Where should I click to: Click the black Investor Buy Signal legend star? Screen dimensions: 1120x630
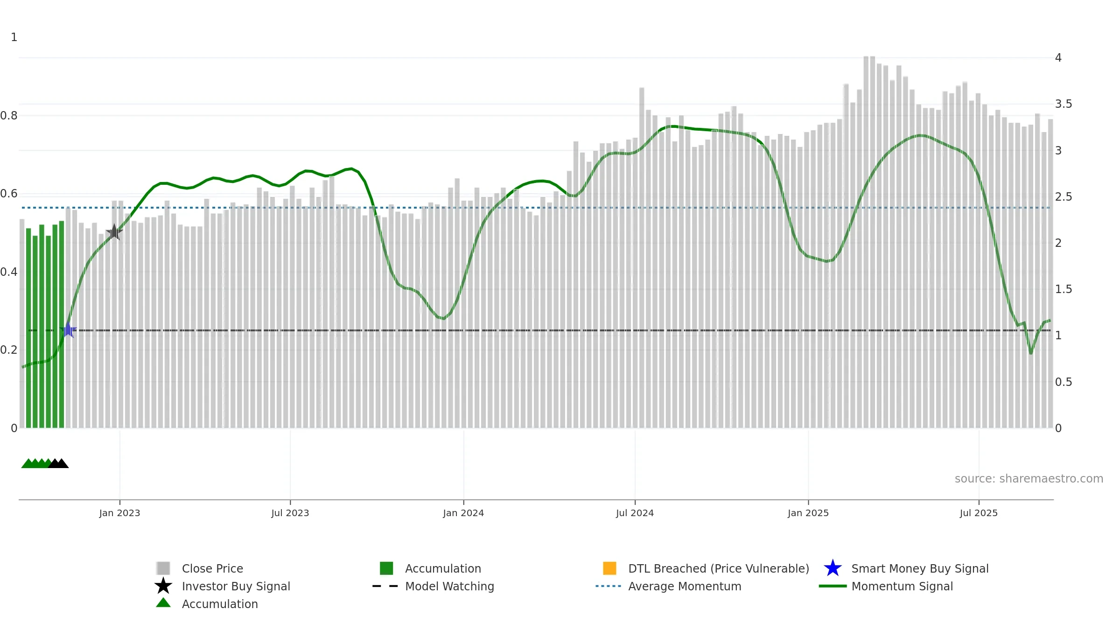point(163,586)
